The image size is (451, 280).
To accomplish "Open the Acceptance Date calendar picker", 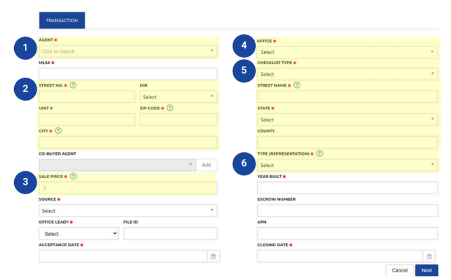I will coord(214,256).
